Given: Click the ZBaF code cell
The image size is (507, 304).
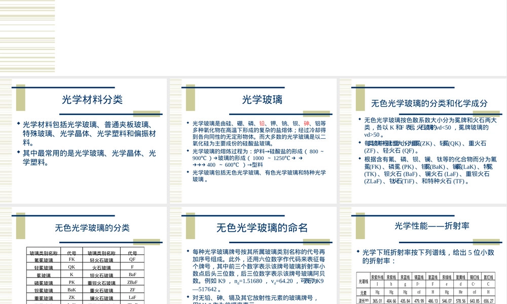Looking at the screenshot, I should [x=132, y=282].
